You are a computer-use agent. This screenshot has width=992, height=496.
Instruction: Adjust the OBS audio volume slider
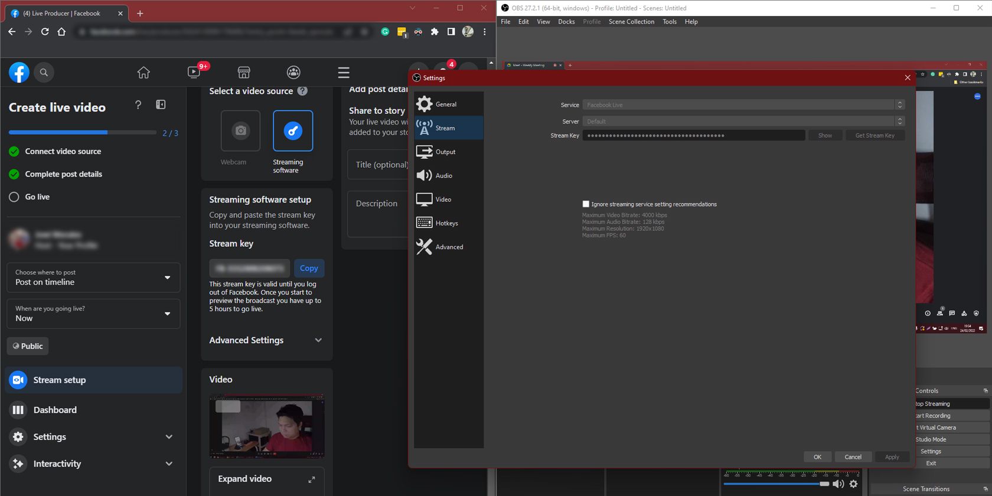tap(776, 484)
